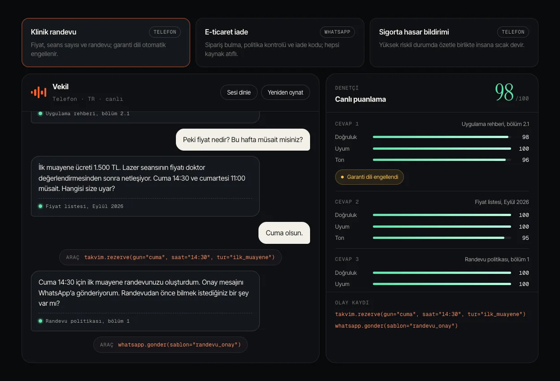Click the "Canlı puanlama" heading
560x381 pixels.
coord(360,99)
